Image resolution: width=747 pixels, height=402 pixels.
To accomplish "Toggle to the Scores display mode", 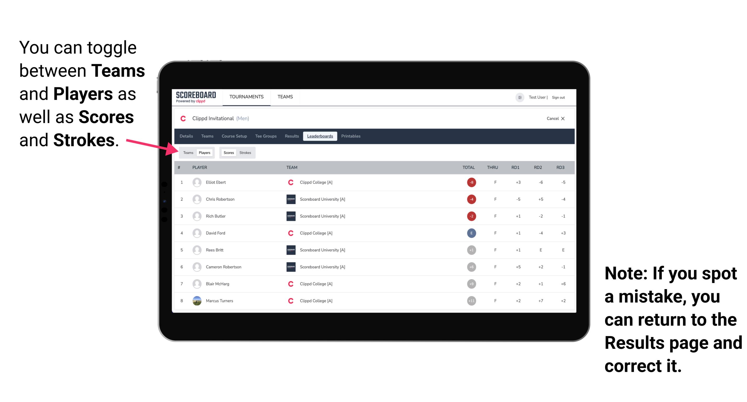I will click(228, 152).
